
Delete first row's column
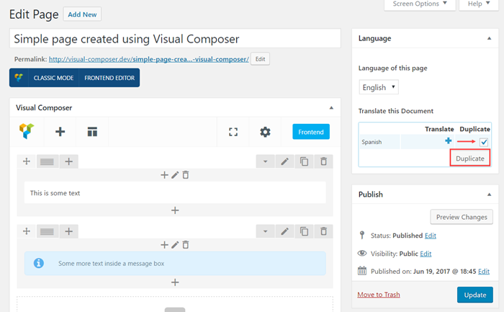pos(186,175)
